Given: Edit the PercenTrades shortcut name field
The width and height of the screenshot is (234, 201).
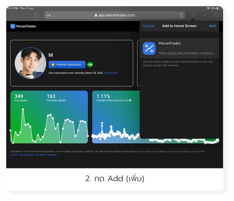Looking at the screenshot, I should pyautogui.click(x=188, y=43).
